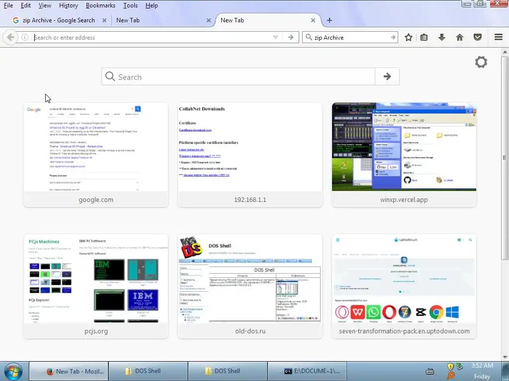Switch to the middle New Tab
509x381 pixels.
(163, 20)
